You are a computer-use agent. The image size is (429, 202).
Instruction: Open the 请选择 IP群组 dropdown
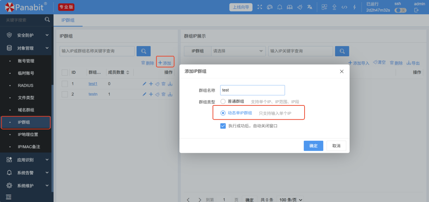click(238, 51)
